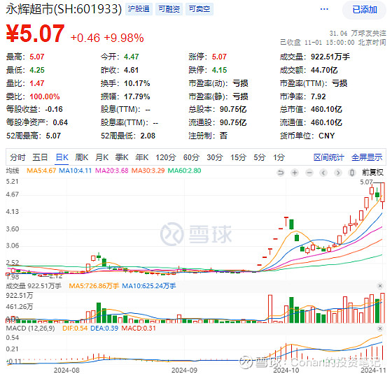Select the 月K chart tab
392x374 pixels.
point(101,157)
